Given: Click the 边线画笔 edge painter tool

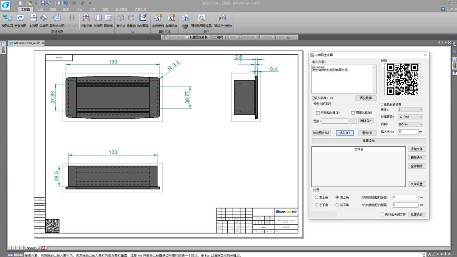Looking at the screenshot, I should coord(143,21).
